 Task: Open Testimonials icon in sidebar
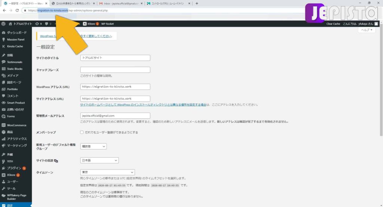tap(3, 62)
